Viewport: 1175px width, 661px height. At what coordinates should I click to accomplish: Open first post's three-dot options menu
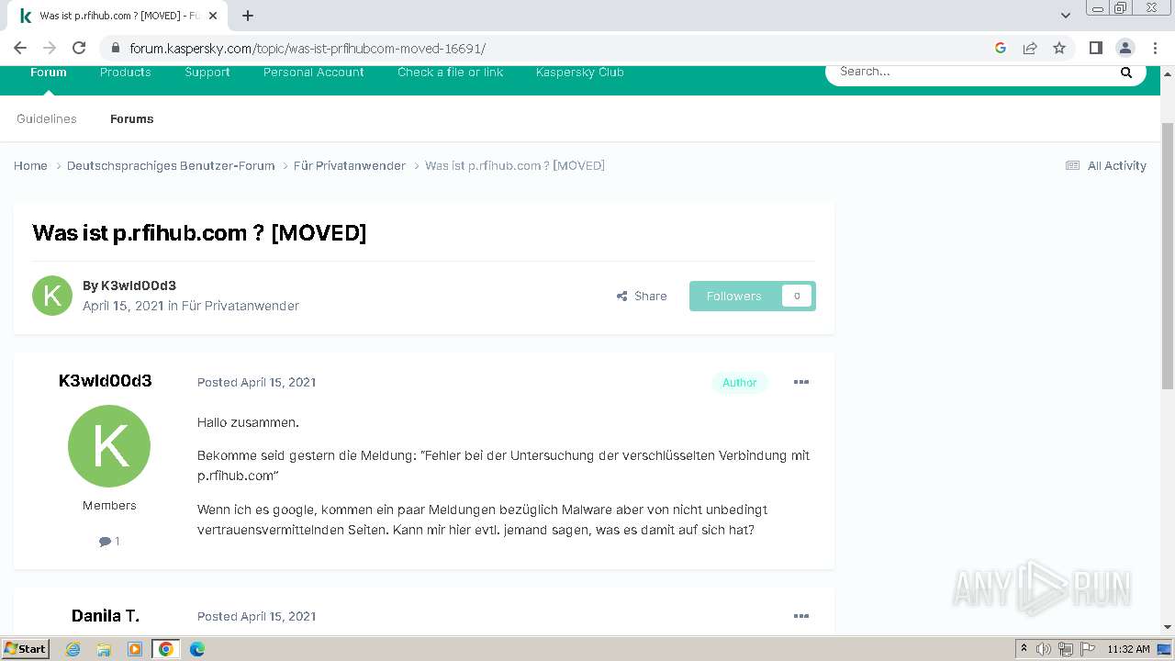801,382
